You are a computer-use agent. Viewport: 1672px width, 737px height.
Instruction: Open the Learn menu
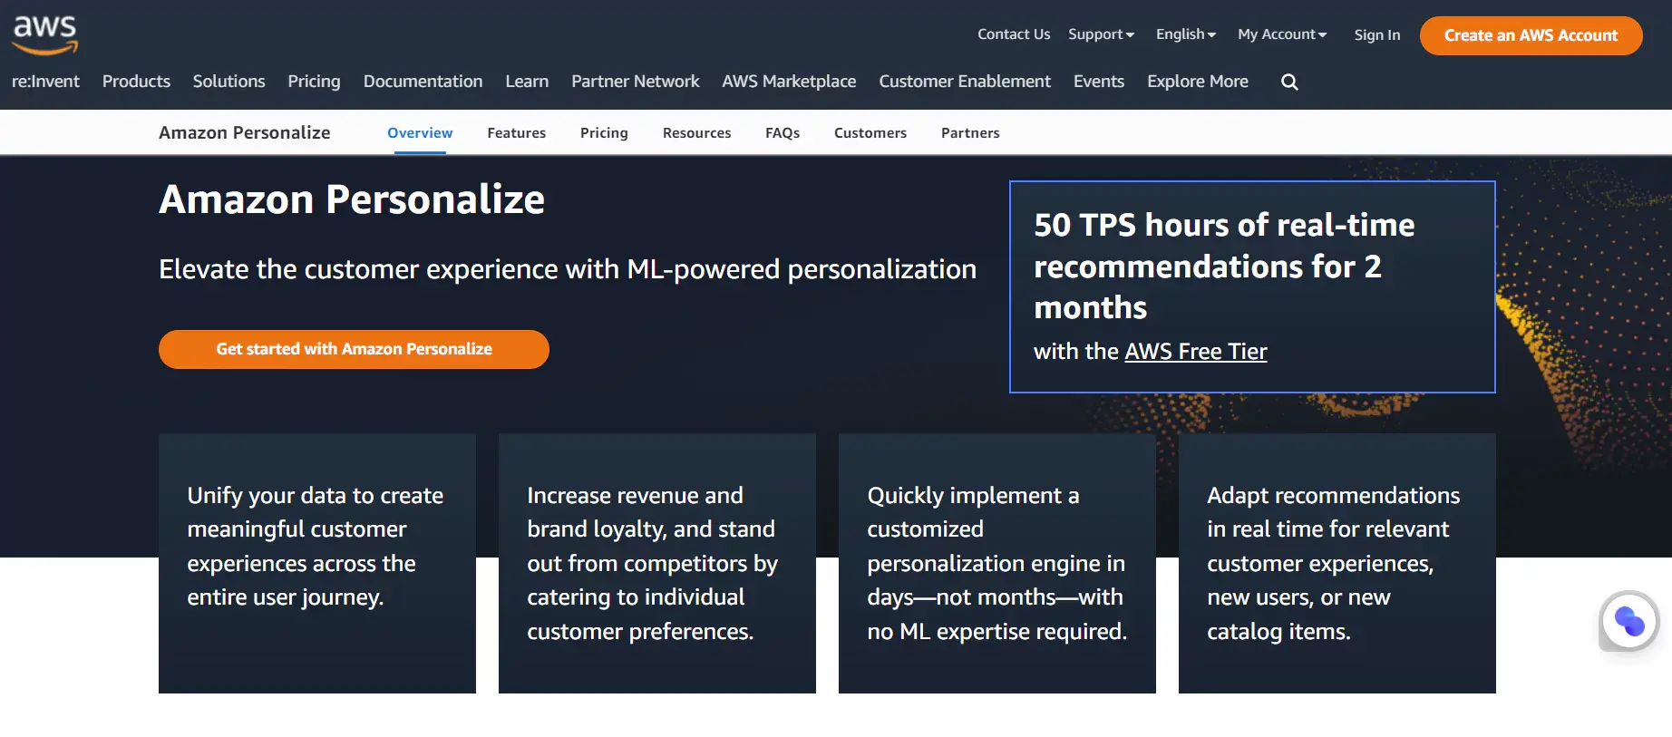point(527,82)
